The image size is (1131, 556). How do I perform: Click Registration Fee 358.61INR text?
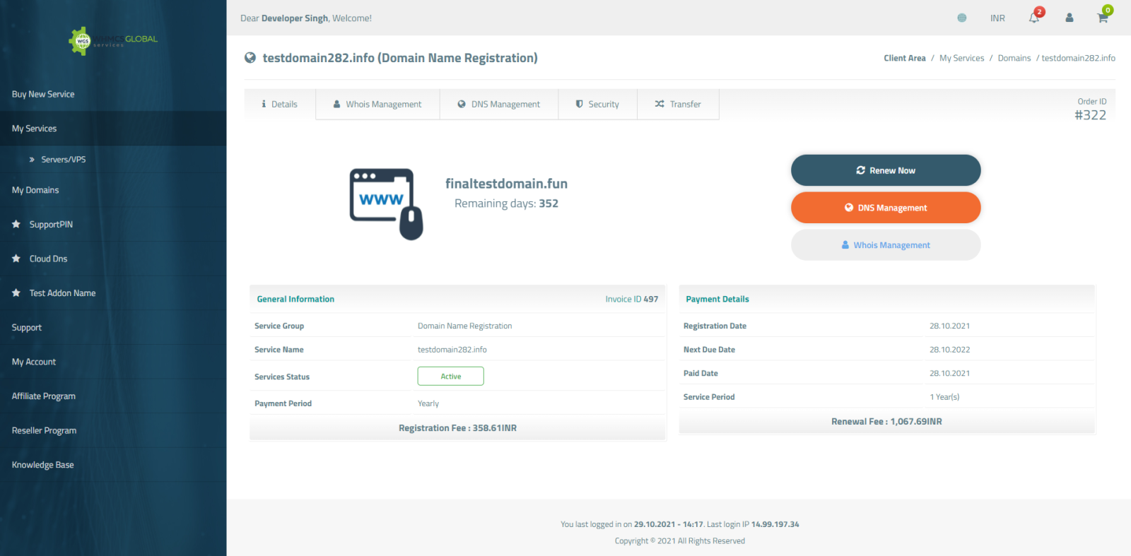pyautogui.click(x=457, y=428)
